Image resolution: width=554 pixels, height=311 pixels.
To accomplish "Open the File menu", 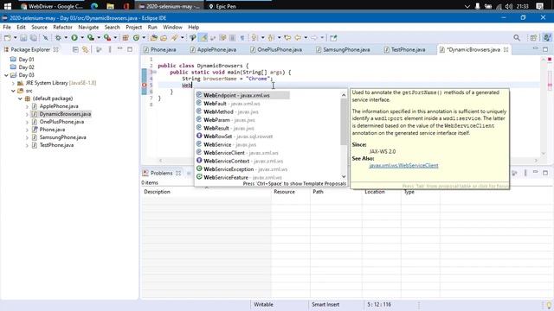I will [7, 27].
